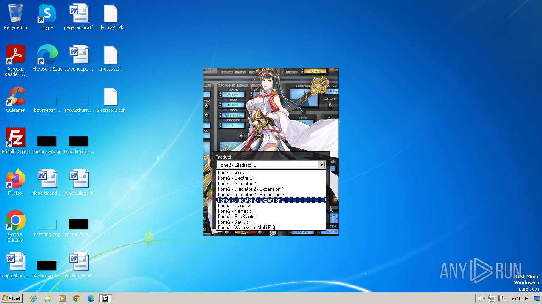542x304 pixels.
Task: Select Microsoft Edge desktop shortcut
Action: (x=47, y=58)
